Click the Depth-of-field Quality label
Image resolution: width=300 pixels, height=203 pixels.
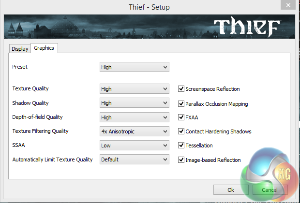point(37,117)
